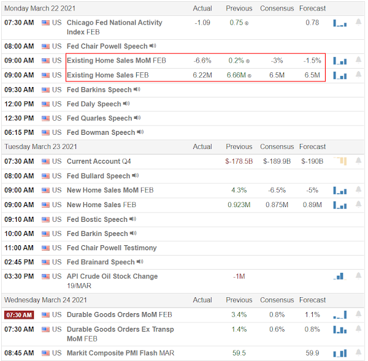Click the speaker icon beside Fed Barkin Speech
368x361 pixels.
click(133, 233)
